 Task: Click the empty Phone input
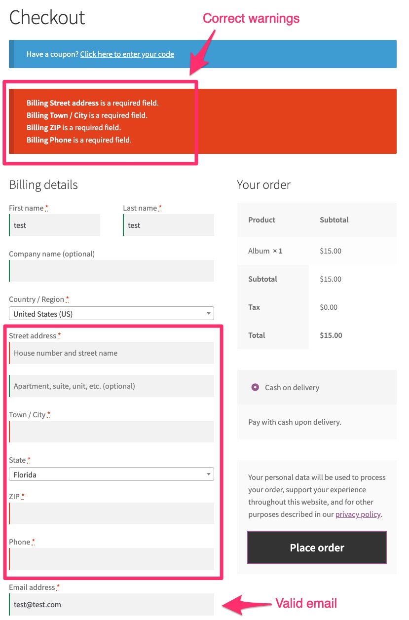[111, 559]
